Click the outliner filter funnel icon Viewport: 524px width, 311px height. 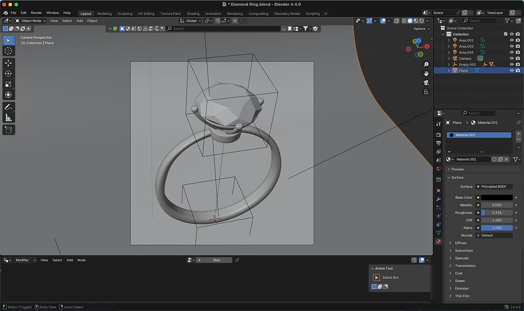[x=507, y=21]
